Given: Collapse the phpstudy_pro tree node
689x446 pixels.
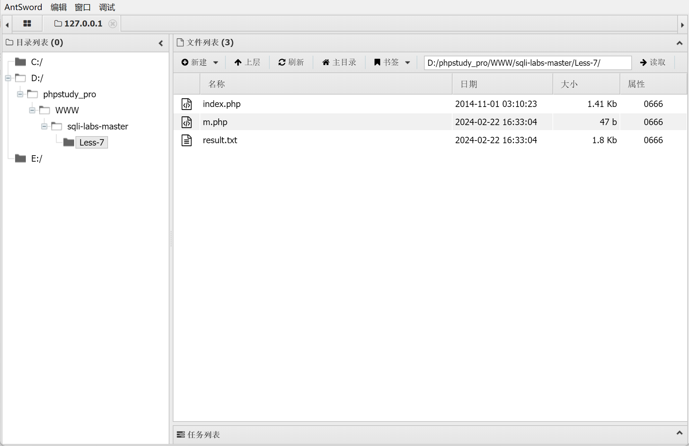Looking at the screenshot, I should pyautogui.click(x=20, y=94).
